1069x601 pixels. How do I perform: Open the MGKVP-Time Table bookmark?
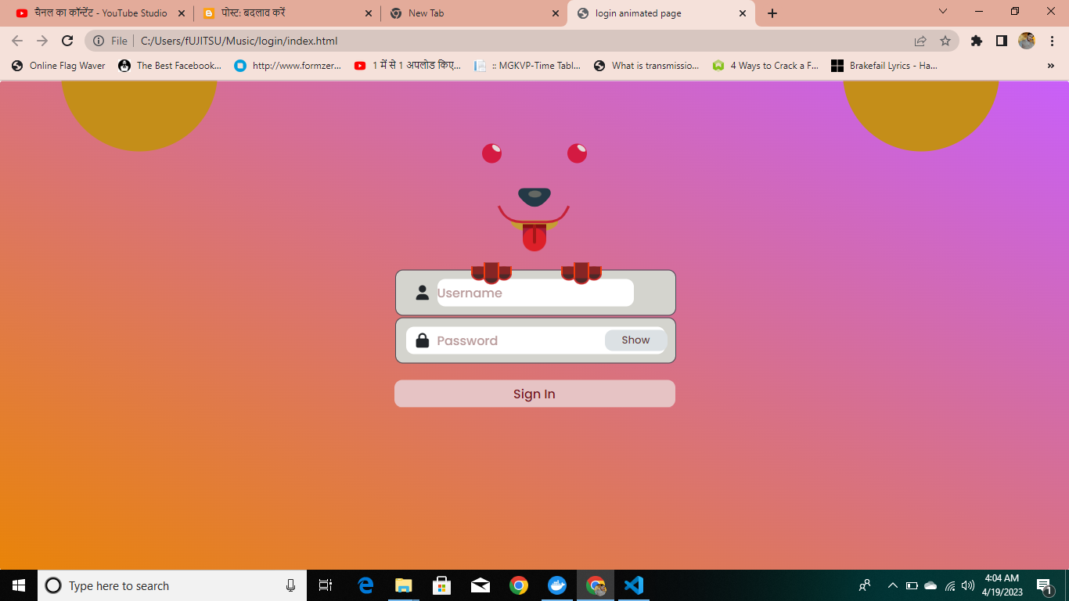pos(527,66)
